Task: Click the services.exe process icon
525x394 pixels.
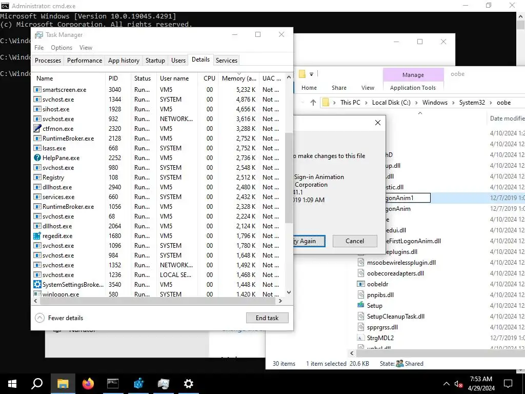Action: [x=37, y=196]
